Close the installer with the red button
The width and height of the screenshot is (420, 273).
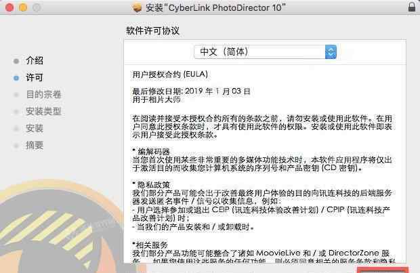(9, 7)
